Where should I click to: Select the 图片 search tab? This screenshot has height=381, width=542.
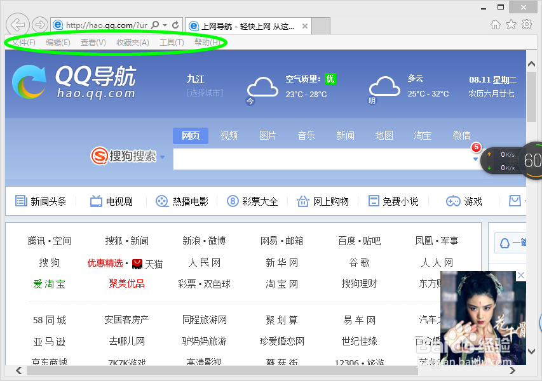[268, 135]
